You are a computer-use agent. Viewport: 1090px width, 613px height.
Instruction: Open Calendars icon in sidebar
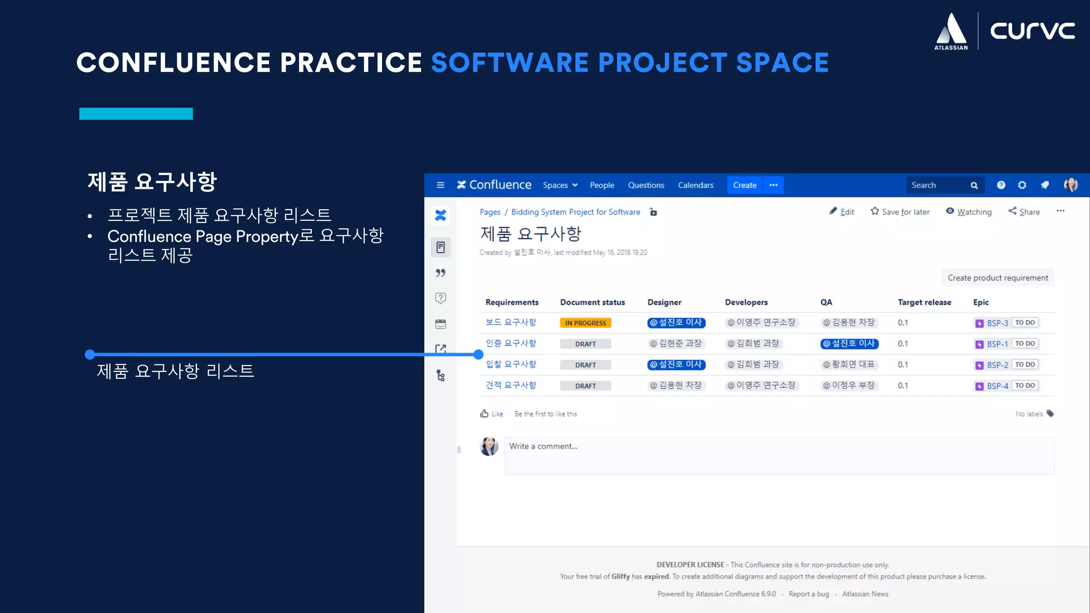[441, 324]
